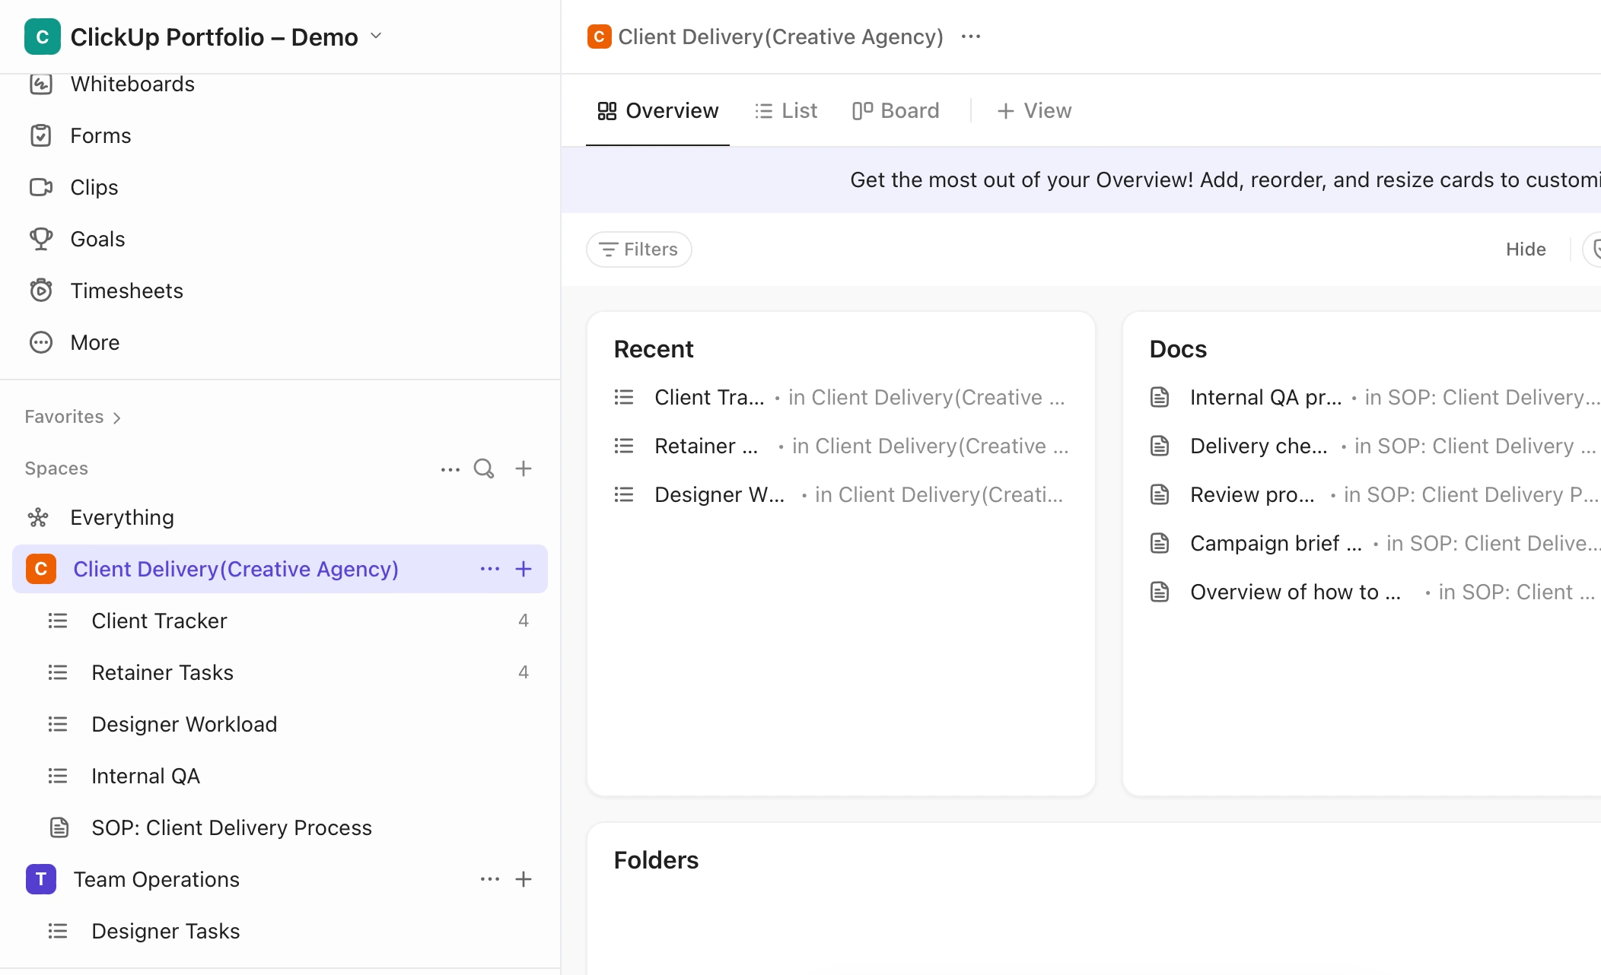
Task: Switch to the List tab
Action: click(x=786, y=111)
